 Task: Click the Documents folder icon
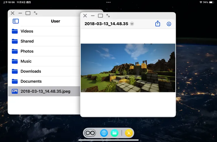15,81
